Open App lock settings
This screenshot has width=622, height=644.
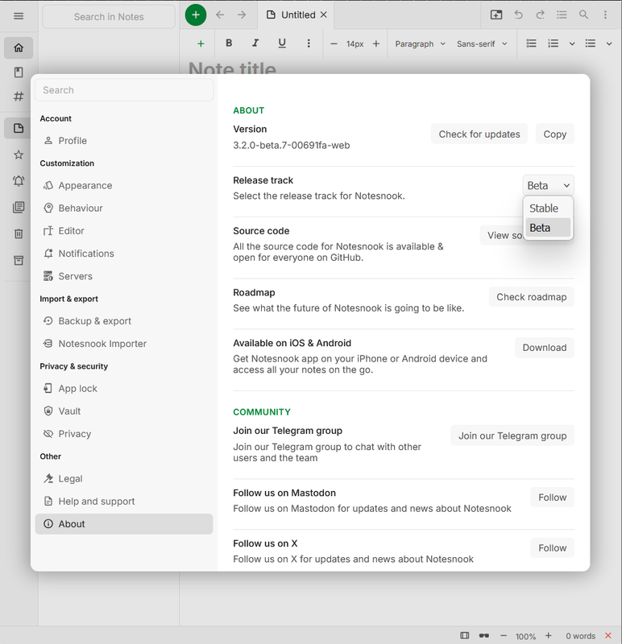124,389
